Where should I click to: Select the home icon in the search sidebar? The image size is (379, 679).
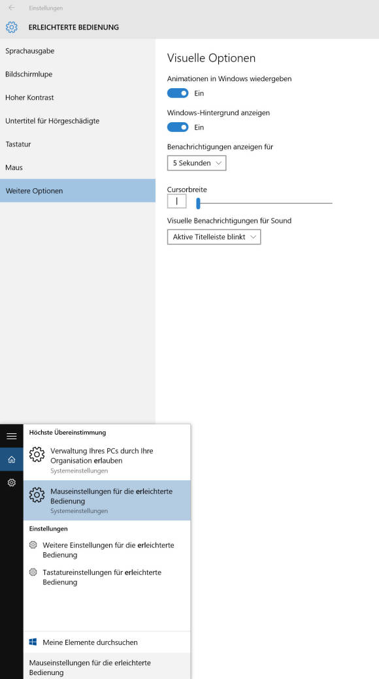pyautogui.click(x=12, y=459)
